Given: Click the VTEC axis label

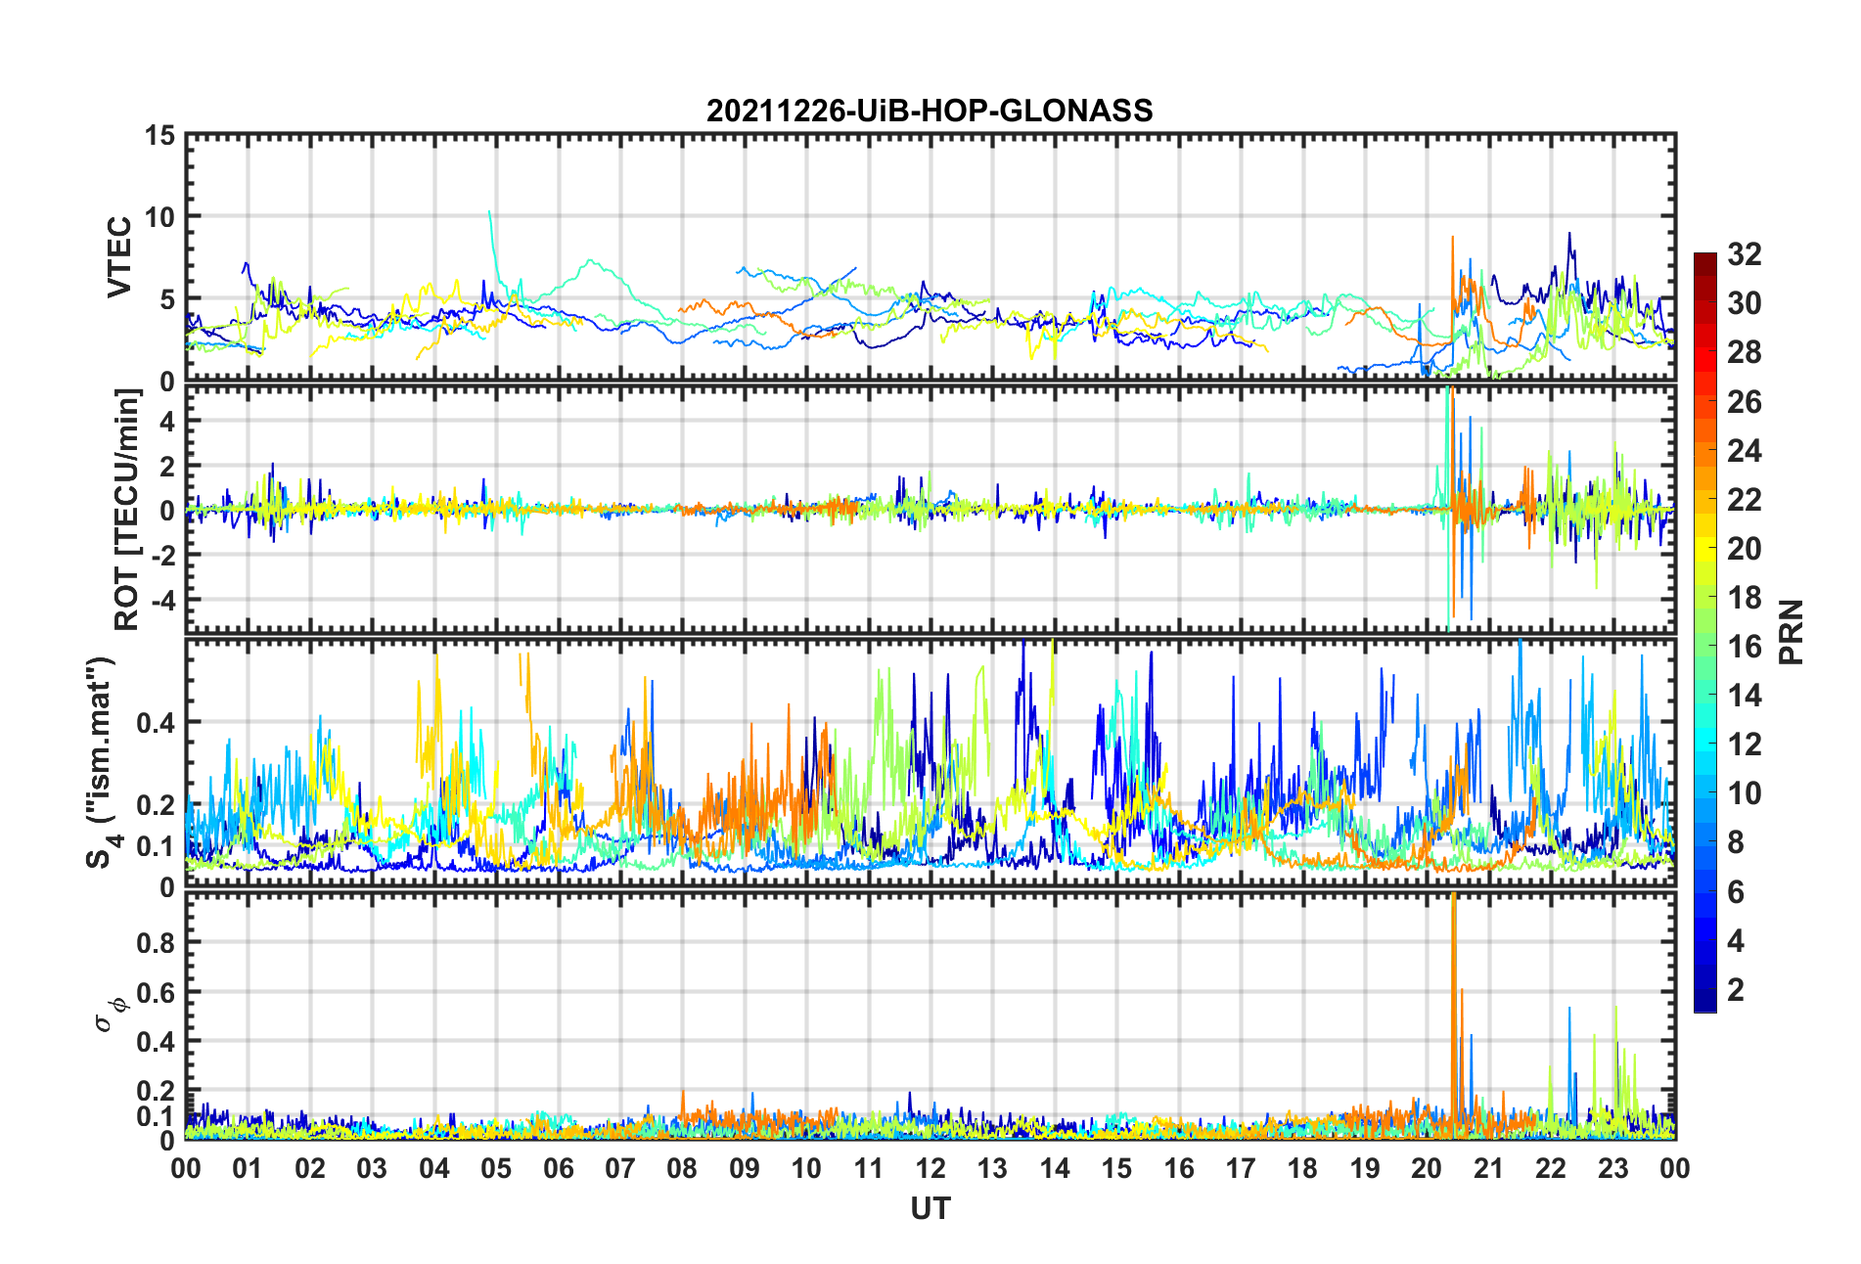Looking at the screenshot, I should 119,257.
